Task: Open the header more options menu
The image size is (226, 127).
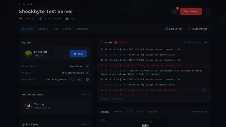Action: [207, 11]
